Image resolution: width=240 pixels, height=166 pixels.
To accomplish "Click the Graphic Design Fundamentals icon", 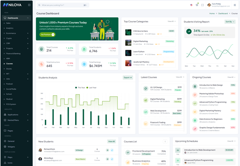I will coord(195,129).
